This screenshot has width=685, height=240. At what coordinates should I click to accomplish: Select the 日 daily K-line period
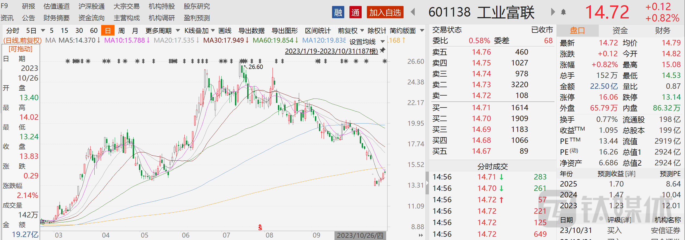pos(108,31)
